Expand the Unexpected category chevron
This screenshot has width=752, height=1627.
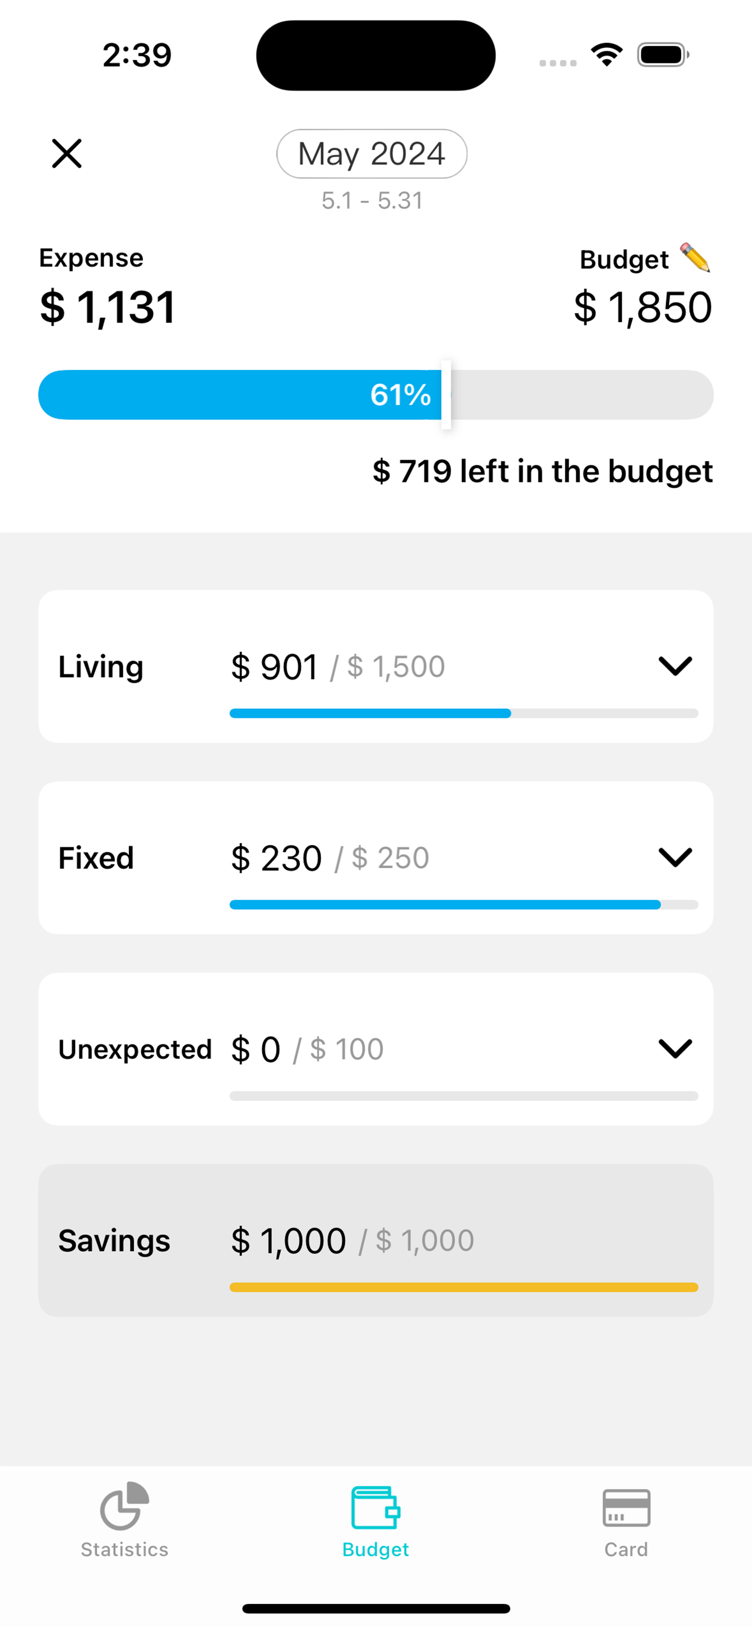675,1048
